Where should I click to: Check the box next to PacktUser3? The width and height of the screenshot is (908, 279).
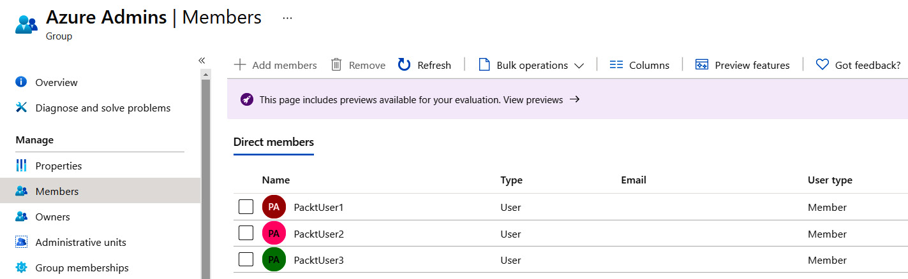coord(246,260)
